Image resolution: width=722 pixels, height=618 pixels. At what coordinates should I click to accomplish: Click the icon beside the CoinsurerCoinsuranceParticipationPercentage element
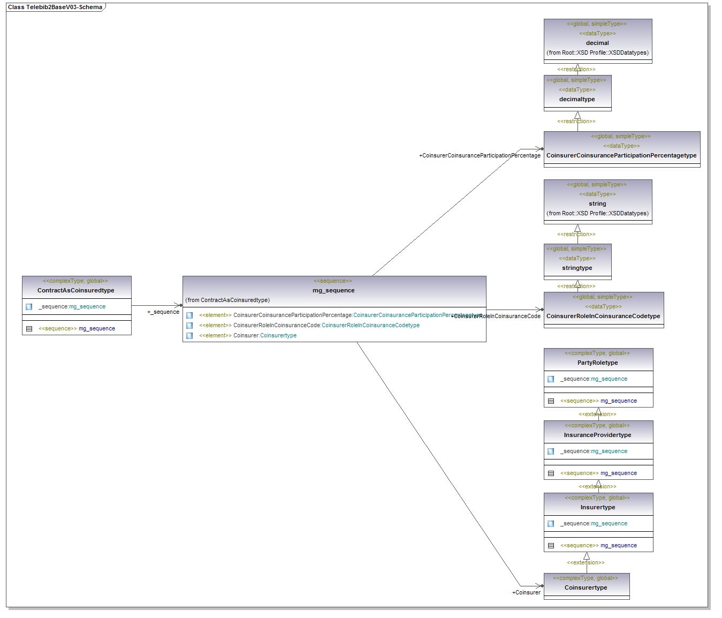pos(189,315)
